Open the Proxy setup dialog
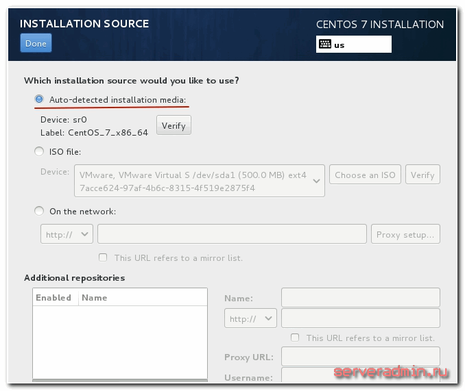The width and height of the screenshot is (465, 391). coord(405,234)
